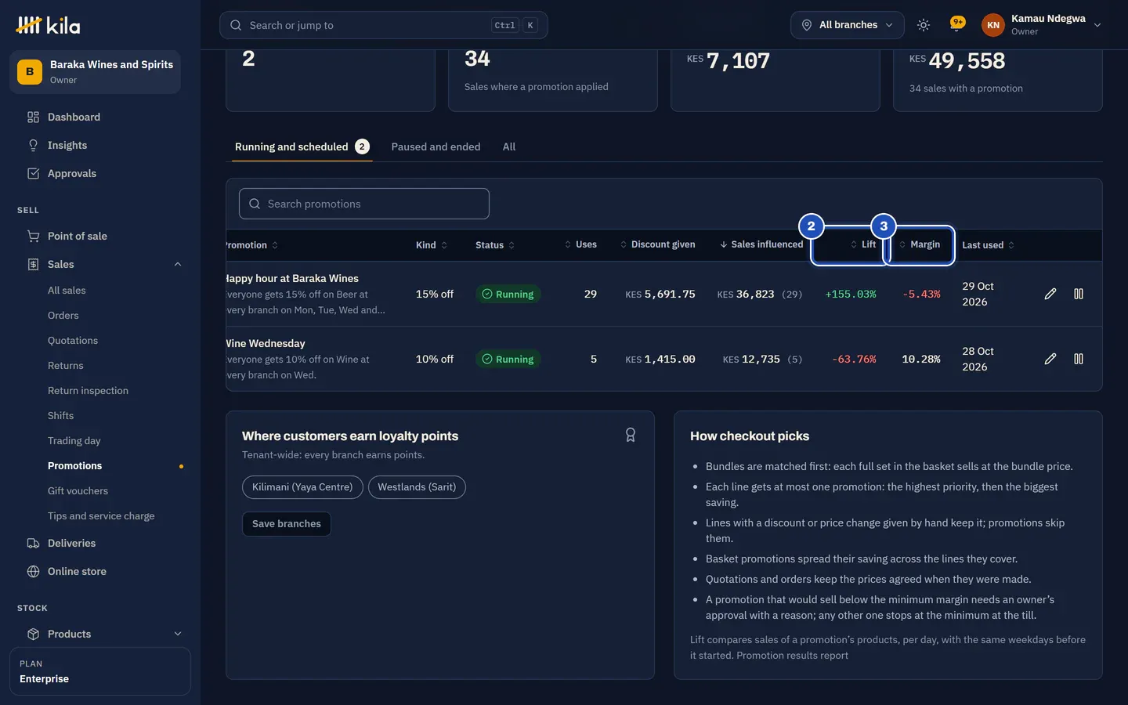This screenshot has height=705, width=1128.
Task: Go to Approvals in the sidebar
Action: [100, 173]
